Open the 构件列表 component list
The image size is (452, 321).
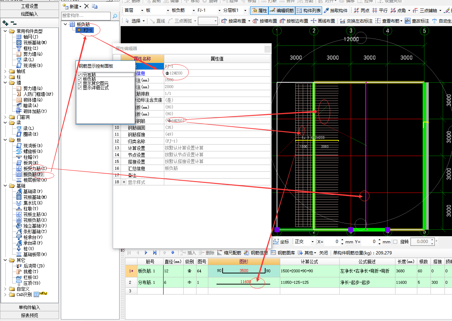pyautogui.click(x=309, y=11)
